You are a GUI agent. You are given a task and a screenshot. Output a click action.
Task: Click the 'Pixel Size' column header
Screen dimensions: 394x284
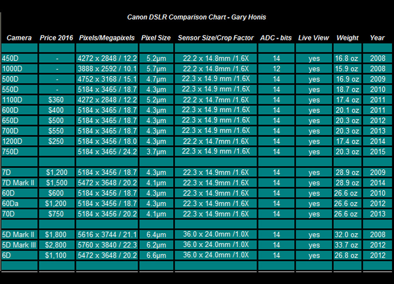[156, 38]
